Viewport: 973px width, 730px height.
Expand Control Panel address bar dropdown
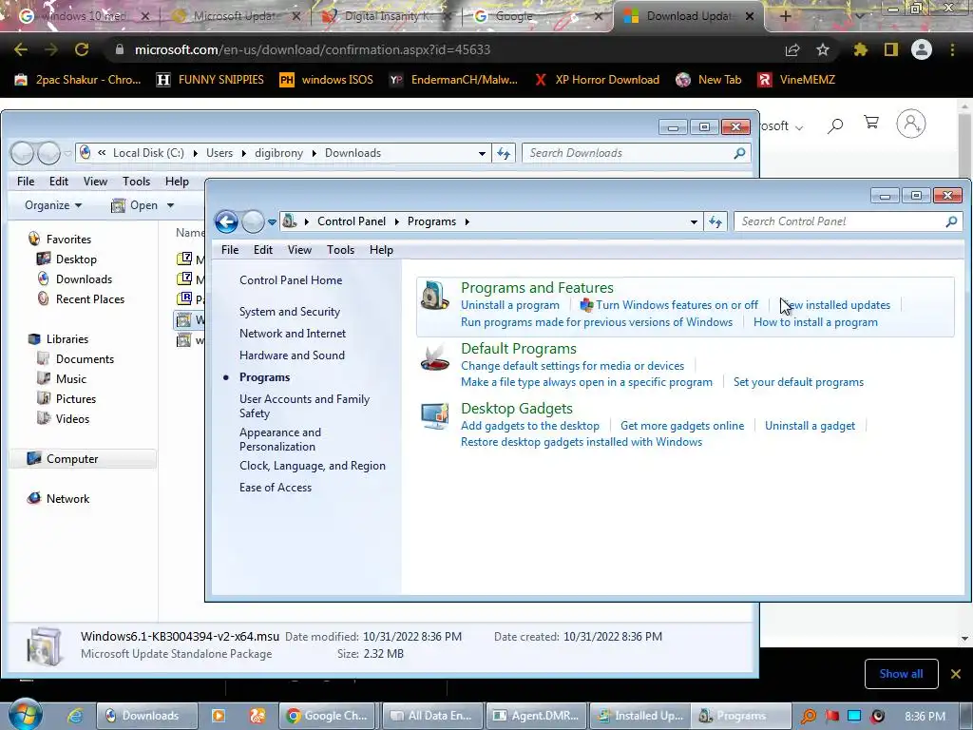point(694,221)
